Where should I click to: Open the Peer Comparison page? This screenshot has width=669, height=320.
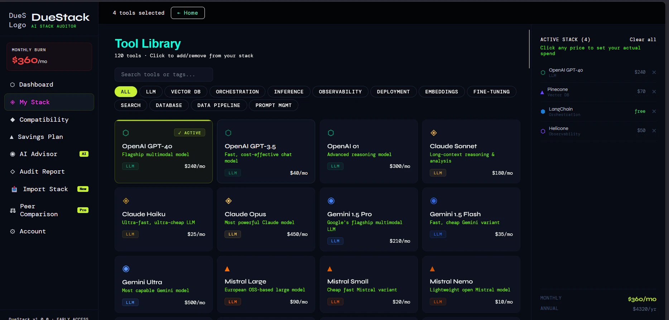(x=49, y=210)
